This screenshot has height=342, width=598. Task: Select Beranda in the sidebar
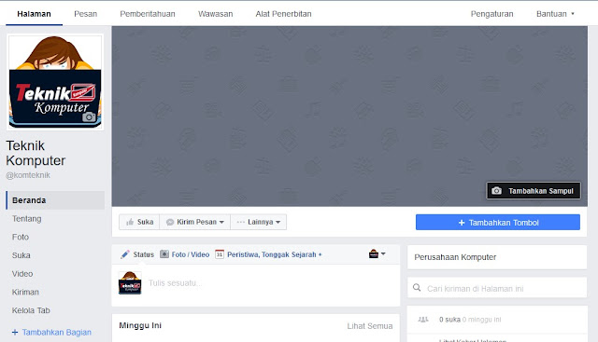click(55, 200)
